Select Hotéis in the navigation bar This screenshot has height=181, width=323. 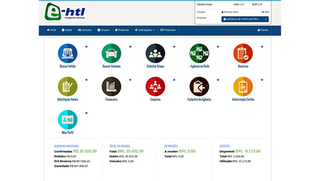point(67,30)
